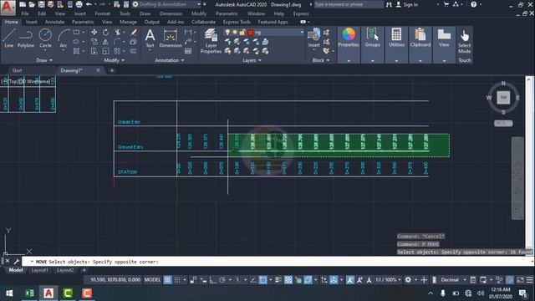Select the Polyline tool
The image size is (535, 301).
[26, 38]
